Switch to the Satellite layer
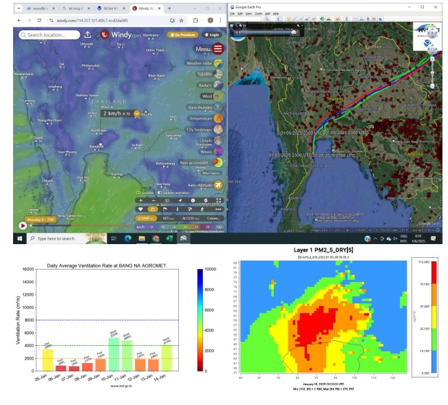Image resolution: width=448 pixels, height=405 pixels. (218, 74)
